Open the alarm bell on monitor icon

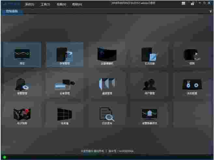150,115
